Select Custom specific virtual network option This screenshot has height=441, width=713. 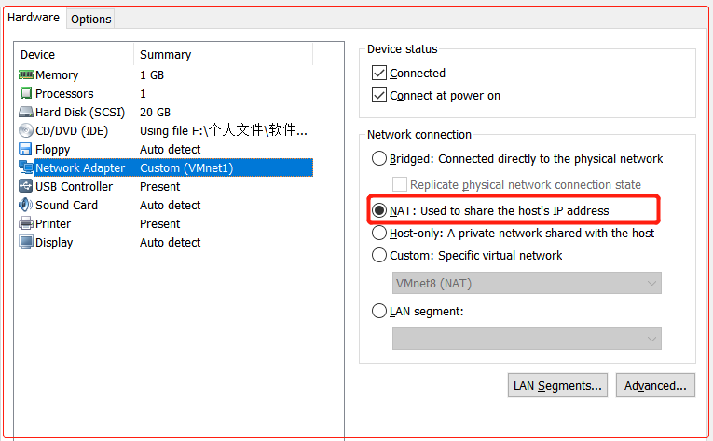tap(378, 255)
